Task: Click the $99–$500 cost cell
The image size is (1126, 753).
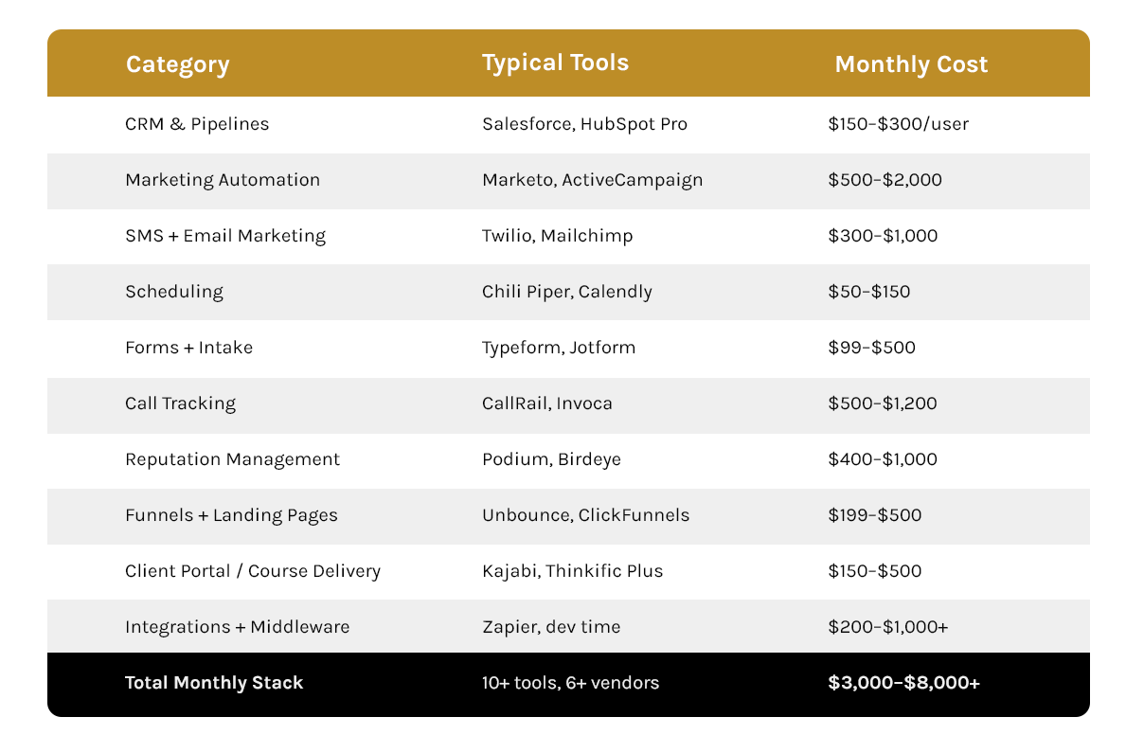Action: [x=872, y=348]
